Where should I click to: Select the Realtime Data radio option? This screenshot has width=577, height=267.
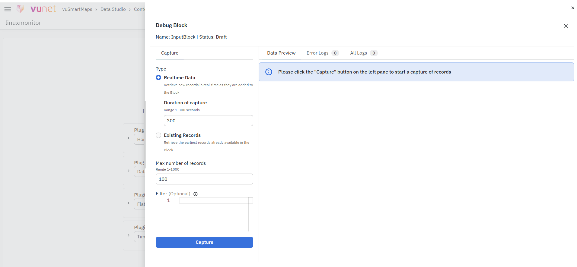click(158, 77)
